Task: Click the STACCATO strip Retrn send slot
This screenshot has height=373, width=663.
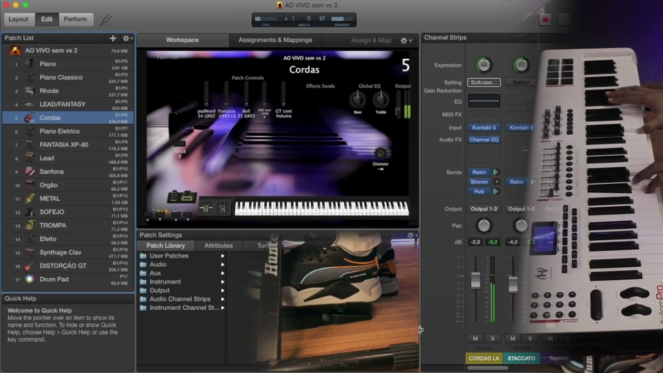Action: [x=516, y=182]
